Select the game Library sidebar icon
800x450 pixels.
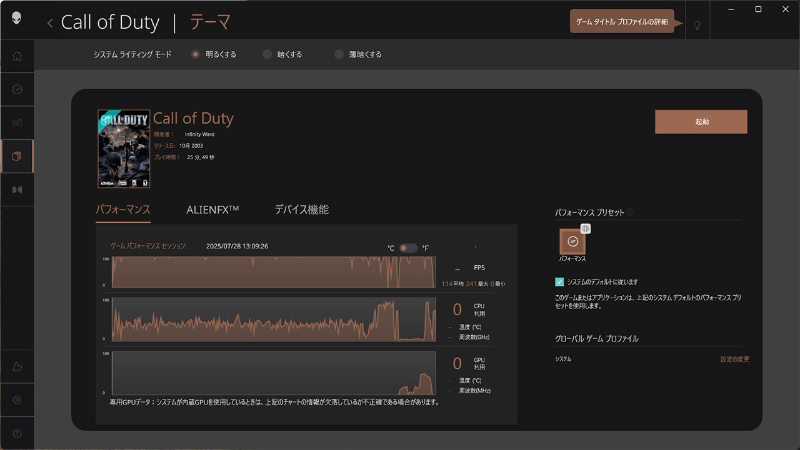point(17,156)
